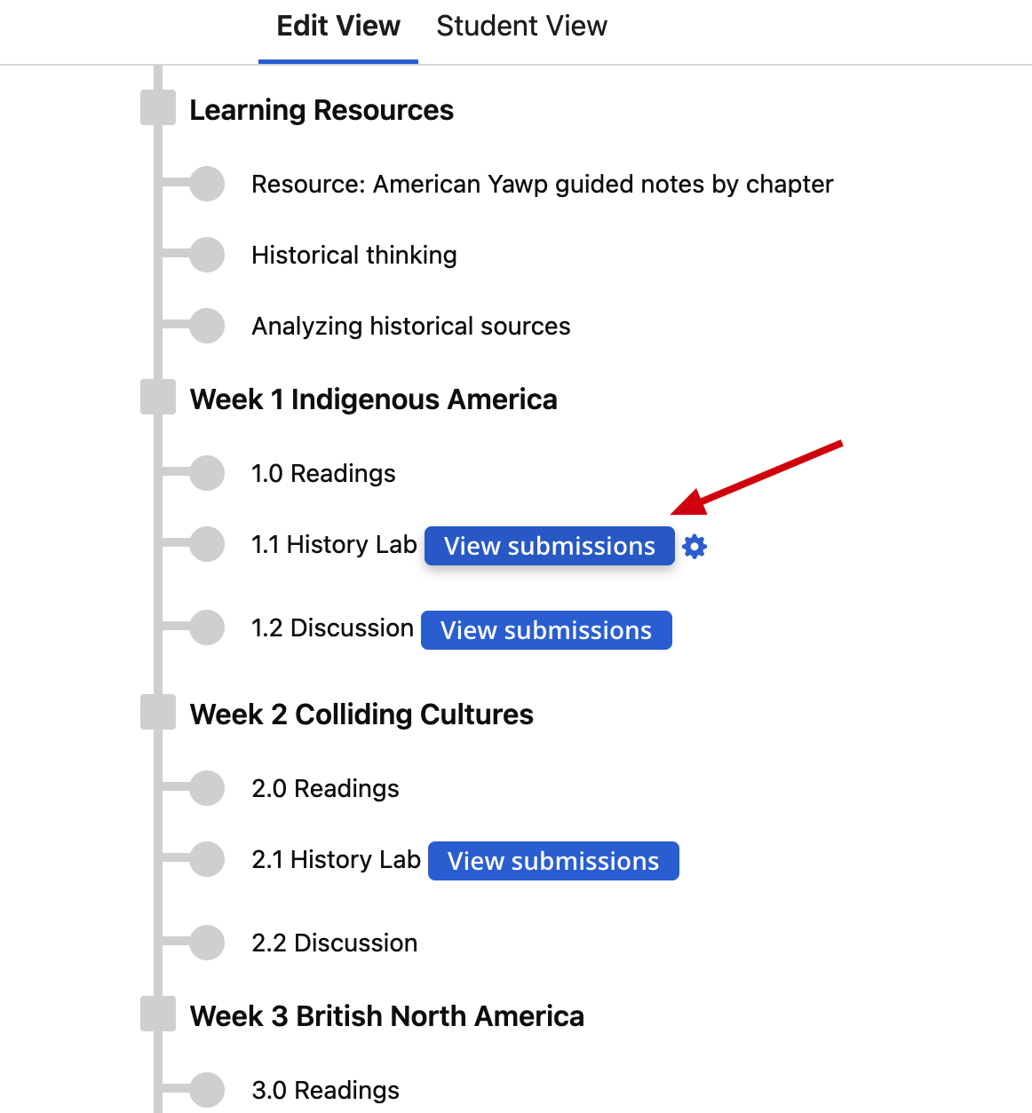Click the square marker beside Week 2 Colliding Cultures
The width and height of the screenshot is (1032, 1113).
(x=158, y=712)
